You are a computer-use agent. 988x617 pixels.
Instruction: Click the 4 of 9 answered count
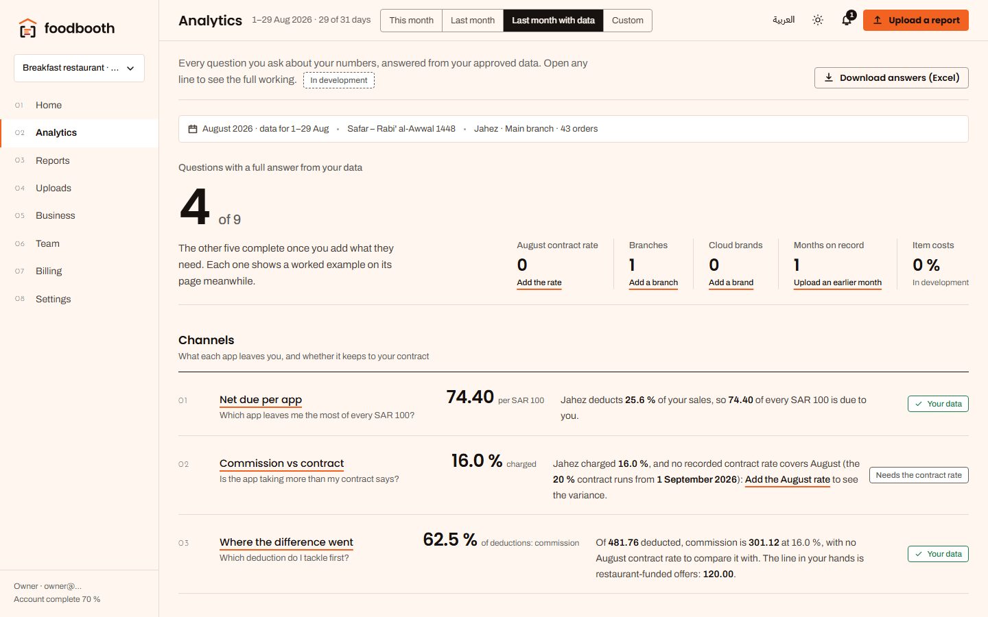(x=210, y=207)
